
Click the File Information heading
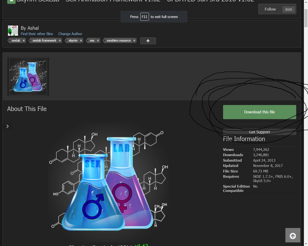point(244,139)
